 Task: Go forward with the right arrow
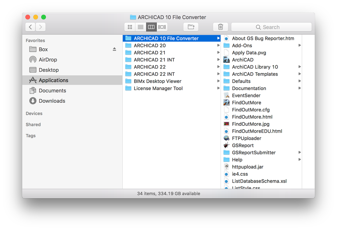40,27
